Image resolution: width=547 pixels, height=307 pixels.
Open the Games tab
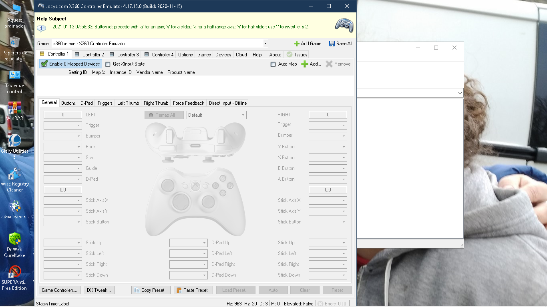(x=204, y=55)
